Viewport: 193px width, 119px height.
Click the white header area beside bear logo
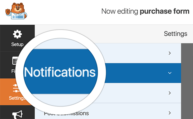[64, 12]
